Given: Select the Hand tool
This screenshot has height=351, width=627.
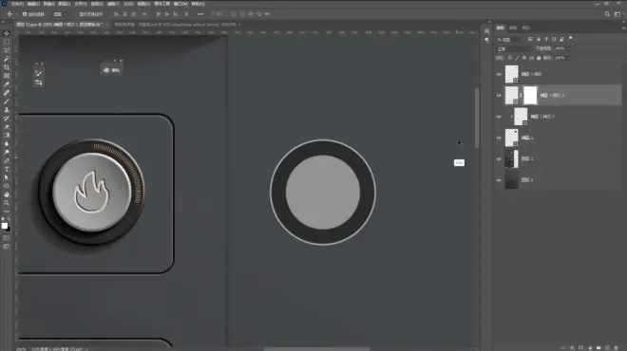Looking at the screenshot, I should (7, 194).
